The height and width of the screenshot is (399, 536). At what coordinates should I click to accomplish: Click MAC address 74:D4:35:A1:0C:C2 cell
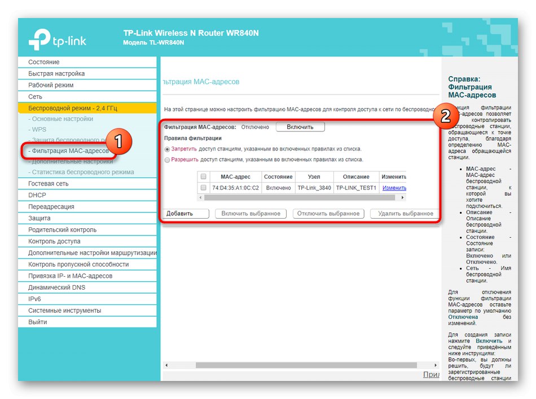point(235,188)
